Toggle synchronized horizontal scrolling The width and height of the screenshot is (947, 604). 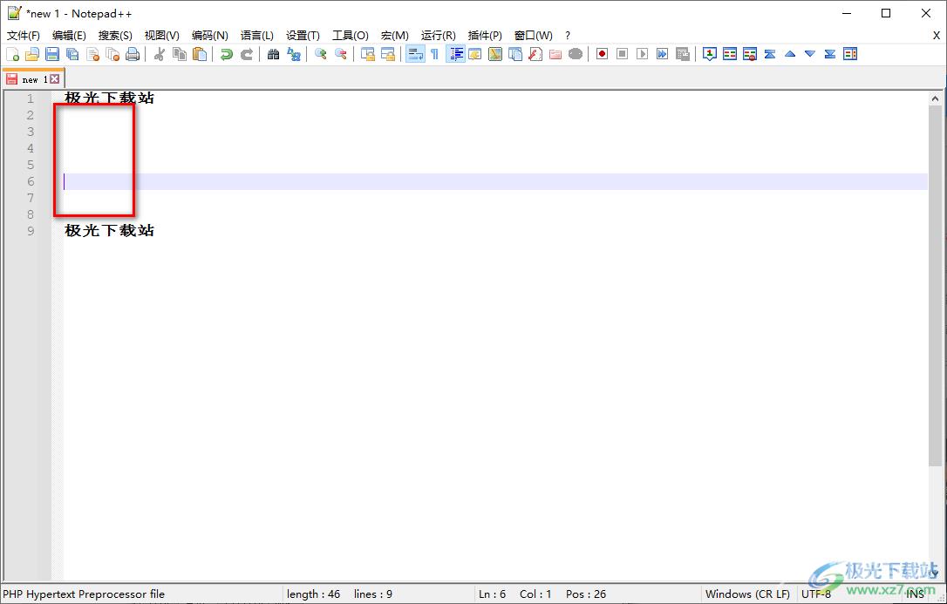point(388,54)
